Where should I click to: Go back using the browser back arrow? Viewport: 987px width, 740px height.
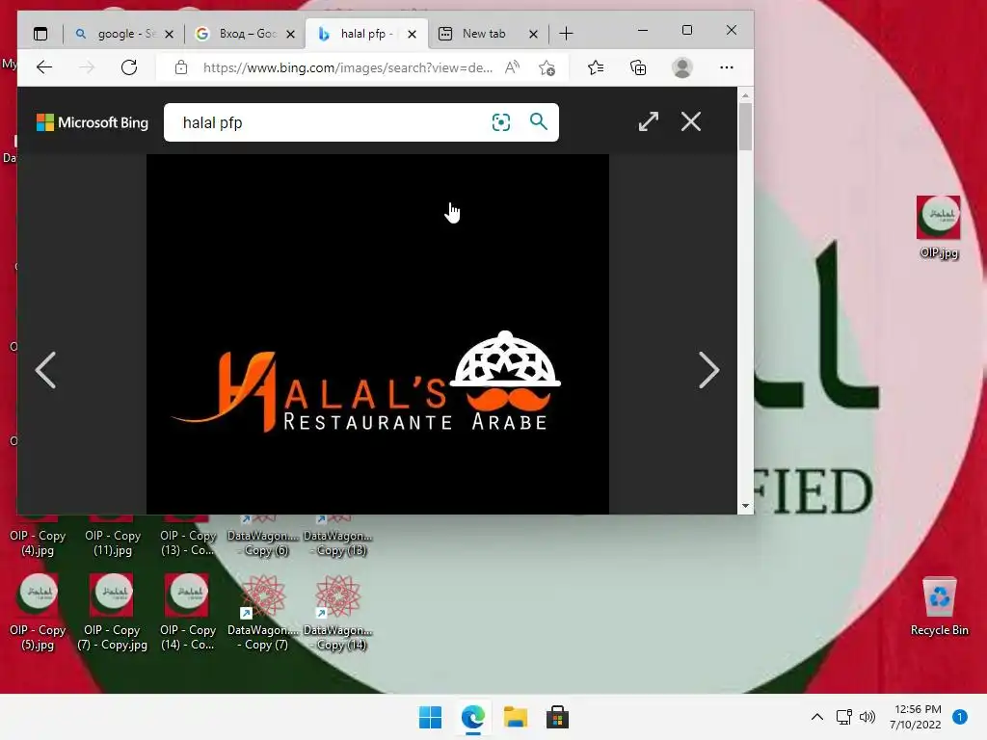coord(44,67)
